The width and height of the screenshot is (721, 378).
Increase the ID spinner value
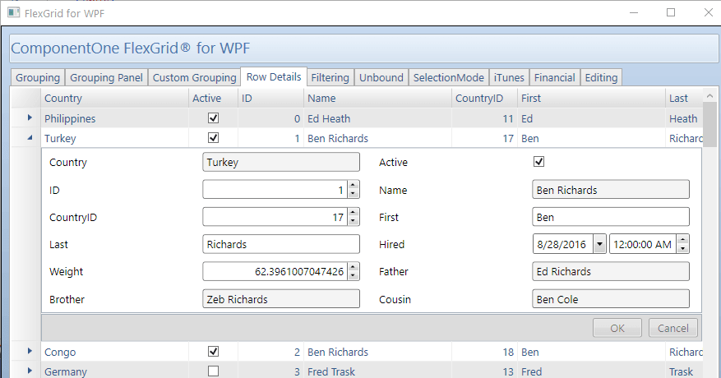point(354,186)
